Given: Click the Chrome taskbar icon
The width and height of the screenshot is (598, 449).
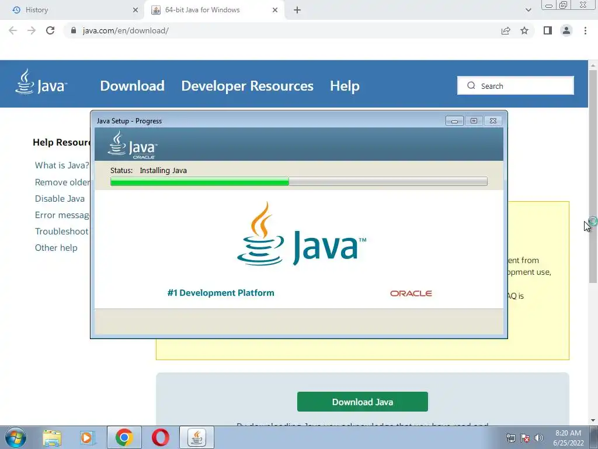Looking at the screenshot, I should [124, 437].
